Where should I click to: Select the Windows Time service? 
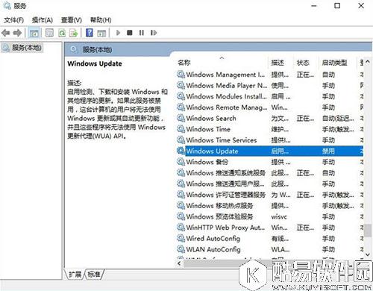tap(270, 129)
